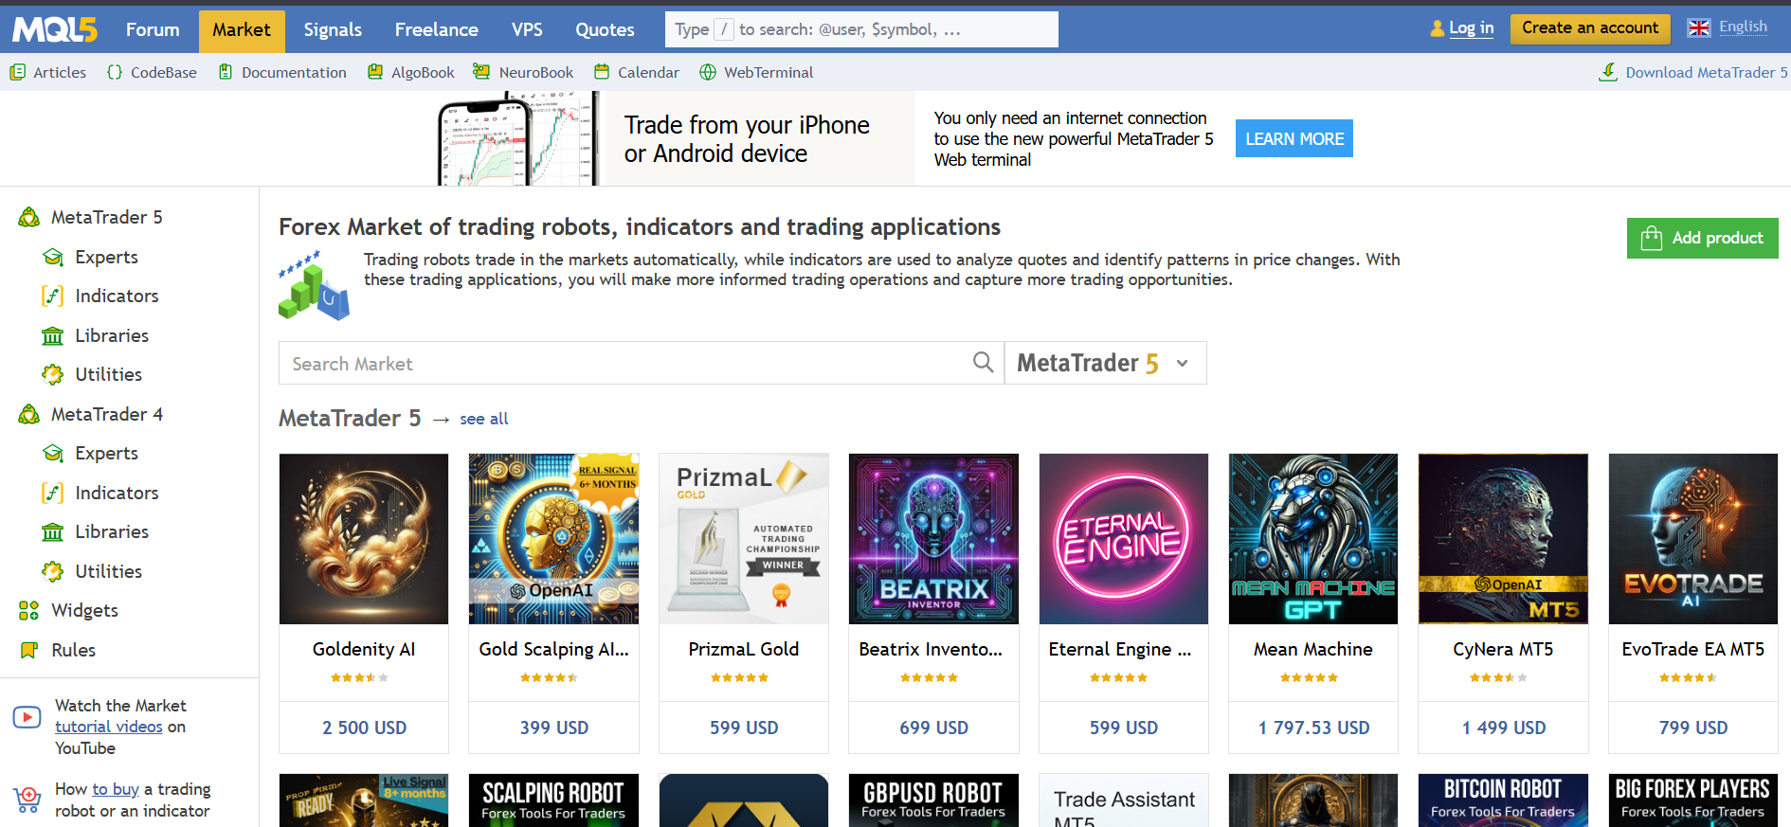The image size is (1791, 827).
Task: Click the LEARN MORE banner button
Action: click(x=1293, y=138)
